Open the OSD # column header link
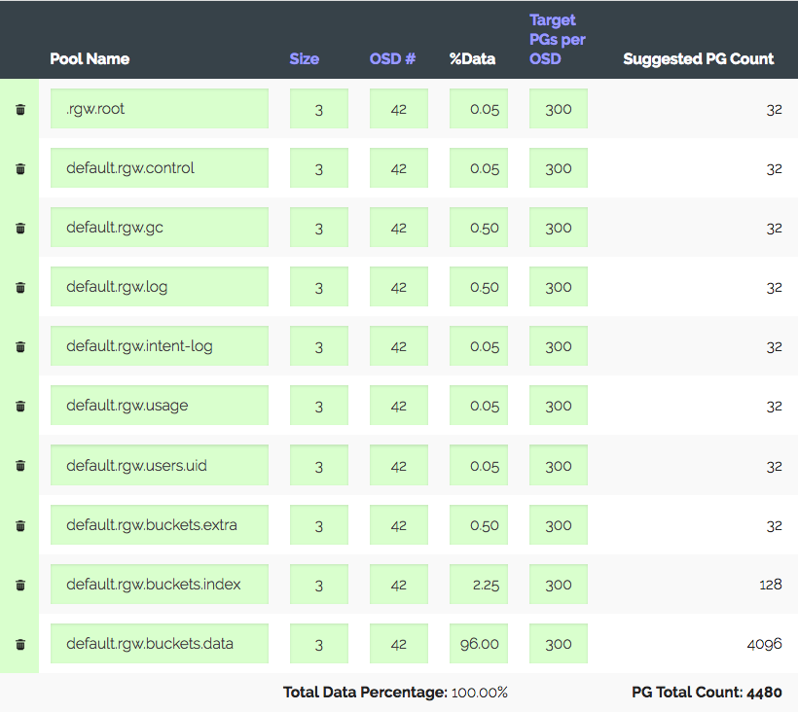Screen dimensions: 798x712 point(392,58)
